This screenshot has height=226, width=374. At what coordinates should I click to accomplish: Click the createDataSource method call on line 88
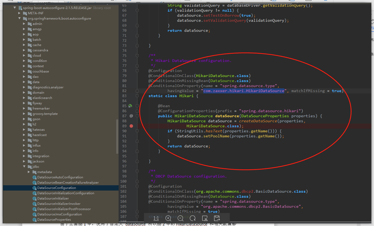pos(258,121)
